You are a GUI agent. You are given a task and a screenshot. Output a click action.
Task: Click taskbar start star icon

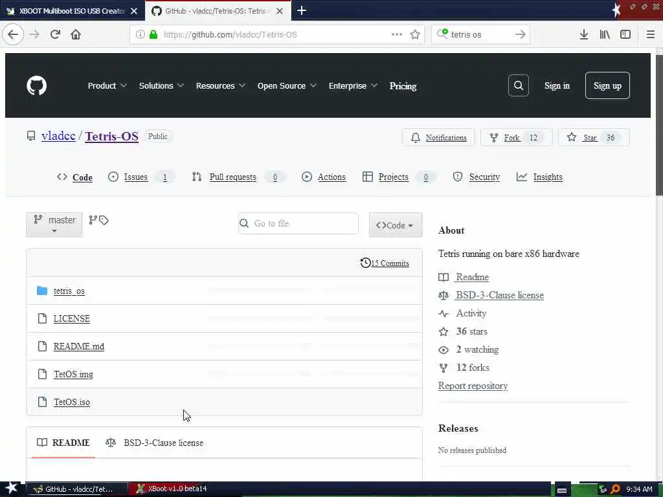pos(12,489)
